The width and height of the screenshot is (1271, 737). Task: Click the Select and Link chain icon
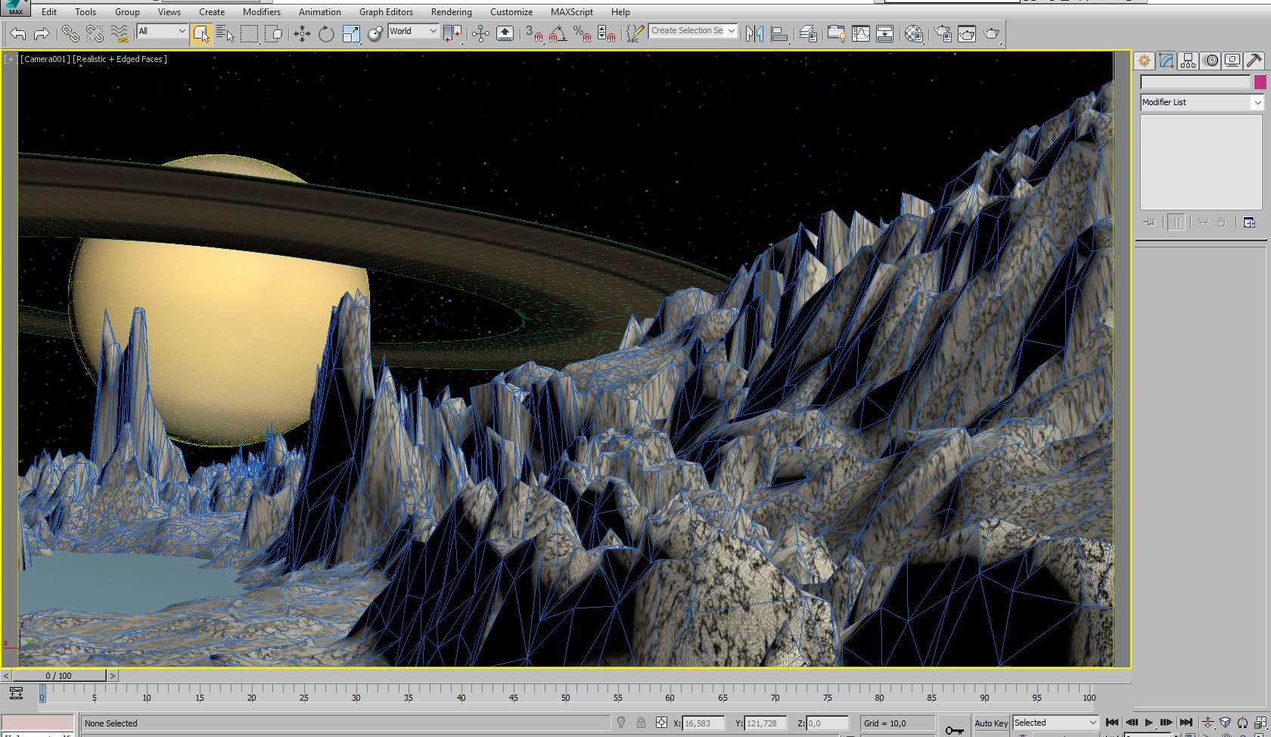[x=70, y=33]
